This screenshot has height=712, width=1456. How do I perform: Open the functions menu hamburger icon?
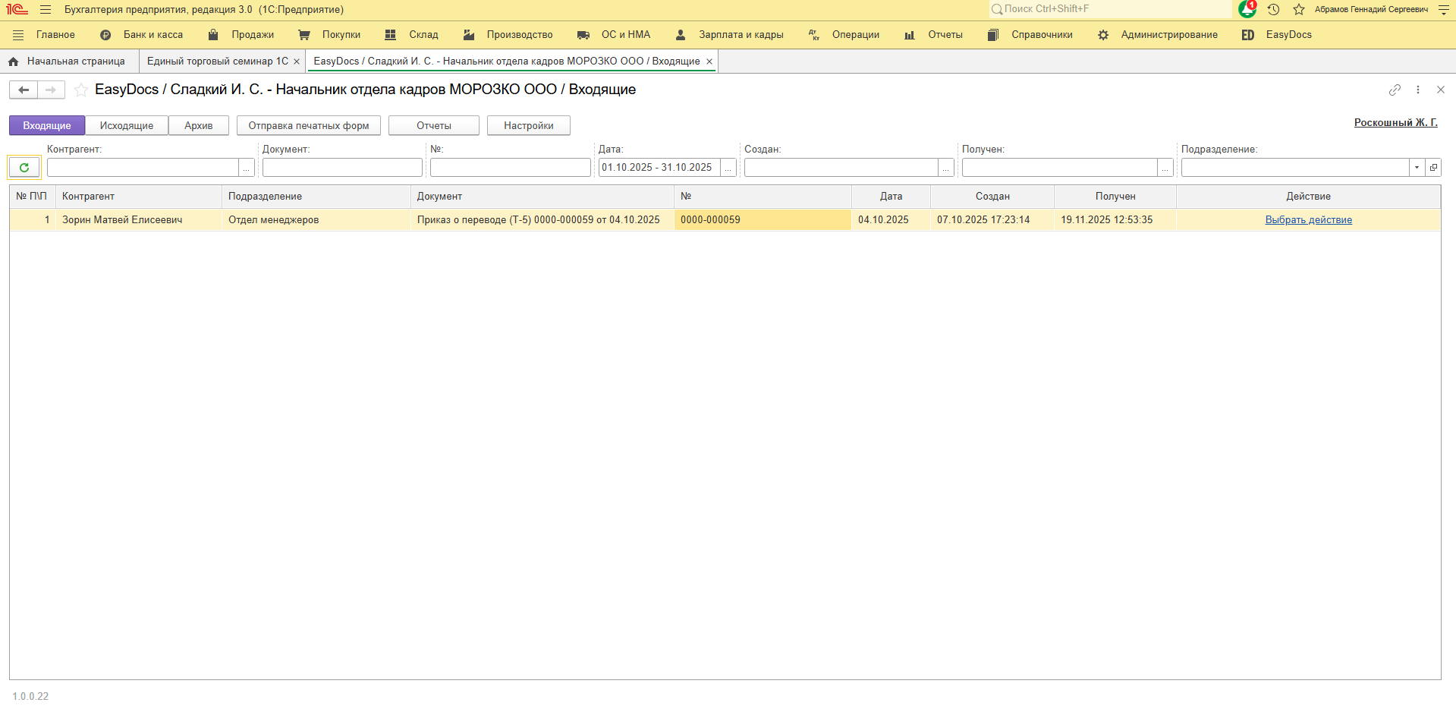pos(46,9)
